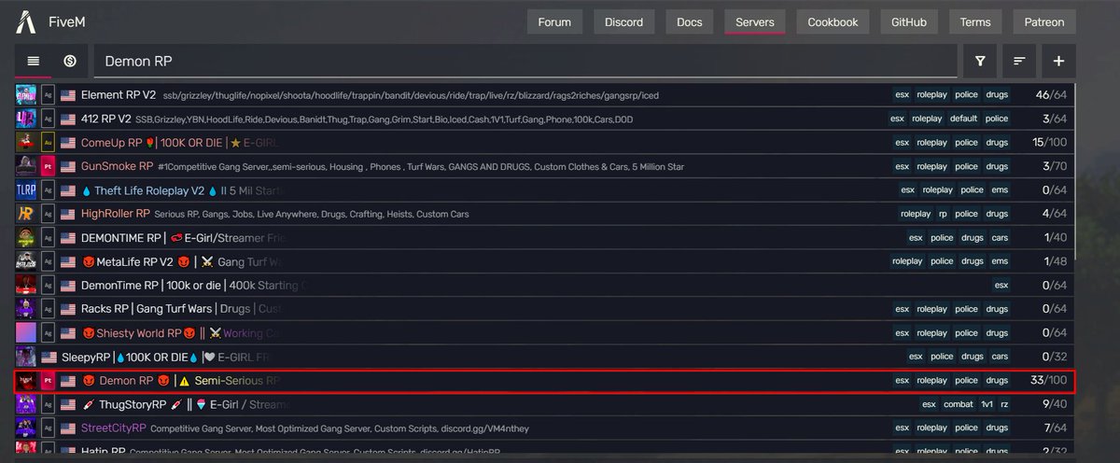Screen dimensions: 1120x463
Task: Click the Demon RP server thumbnail
Action: (x=26, y=381)
